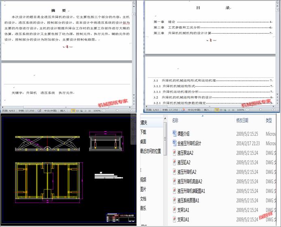Click the 液压升降机底座A2 DWG file icon
This screenshot has height=227, width=281.
(174, 181)
